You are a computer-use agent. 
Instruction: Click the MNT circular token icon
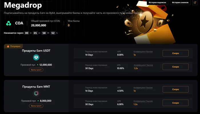(x=36, y=93)
